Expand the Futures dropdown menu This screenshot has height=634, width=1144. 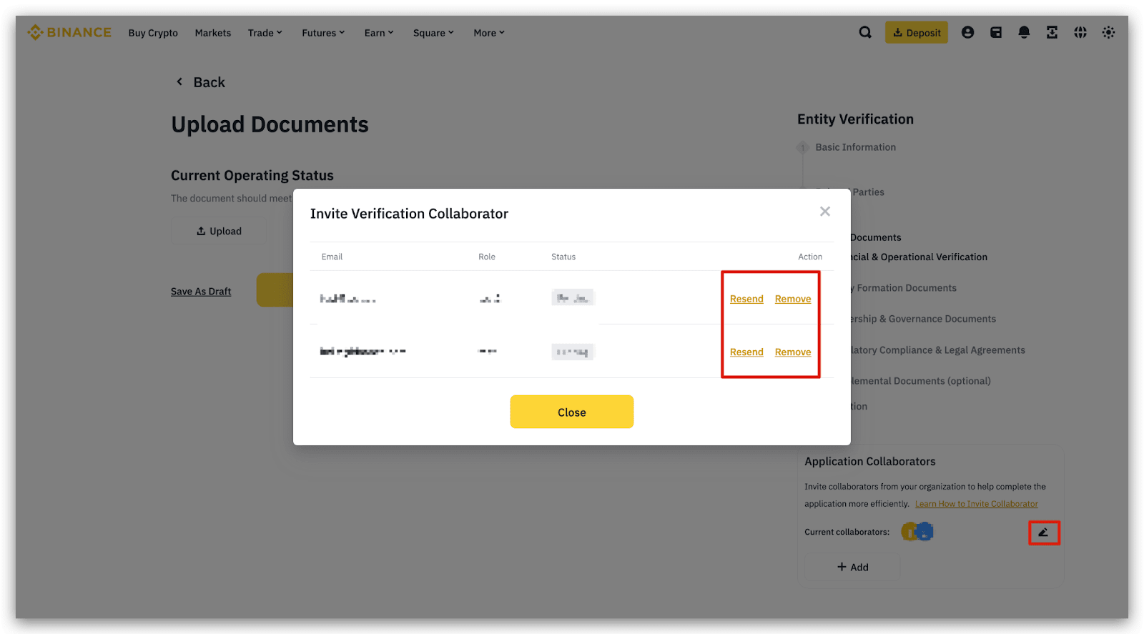(323, 33)
